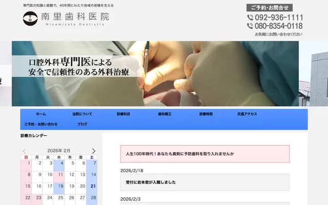Open the 診療科目 menu item
328x205 pixels.
click(124, 114)
